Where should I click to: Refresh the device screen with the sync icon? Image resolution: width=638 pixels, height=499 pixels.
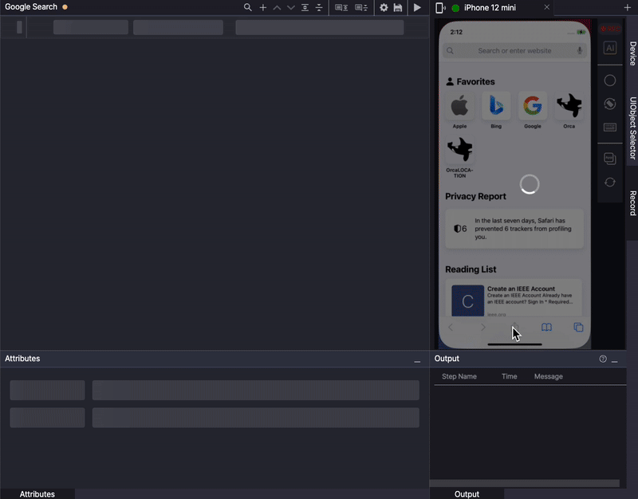[x=609, y=182]
